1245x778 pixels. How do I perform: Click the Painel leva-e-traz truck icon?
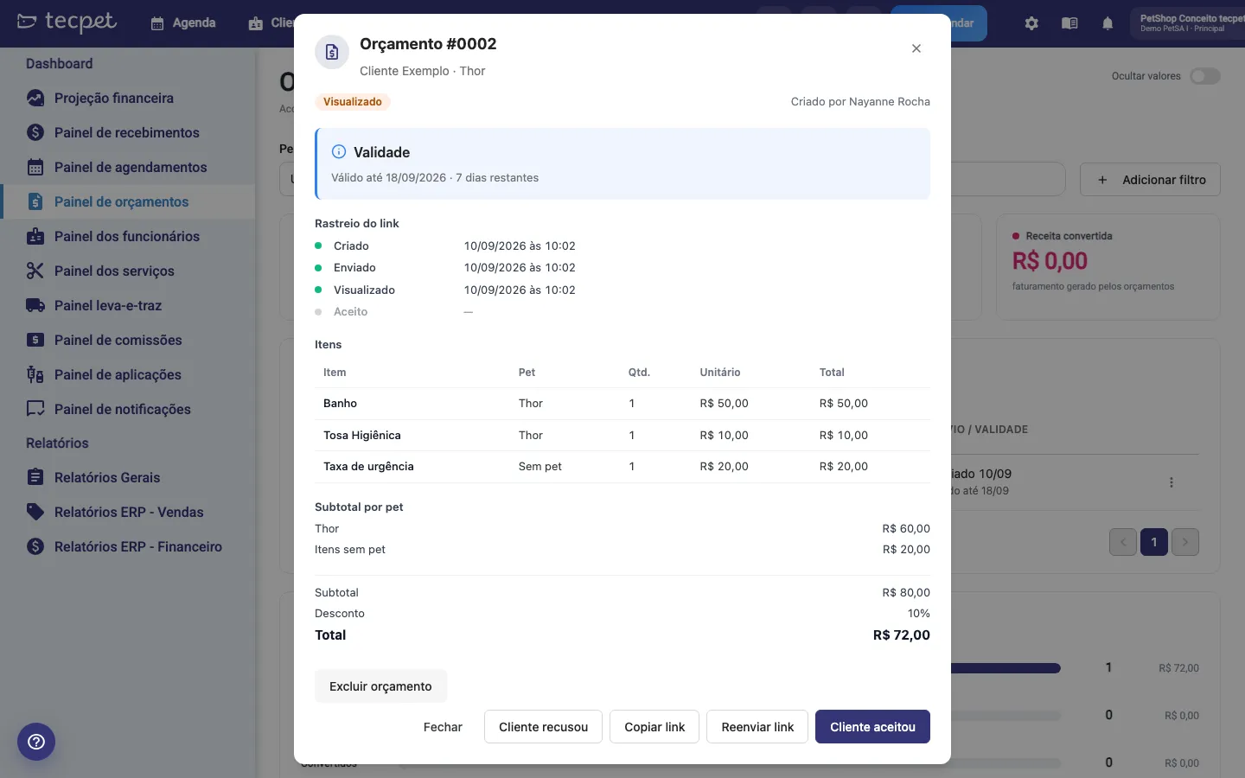pyautogui.click(x=35, y=305)
